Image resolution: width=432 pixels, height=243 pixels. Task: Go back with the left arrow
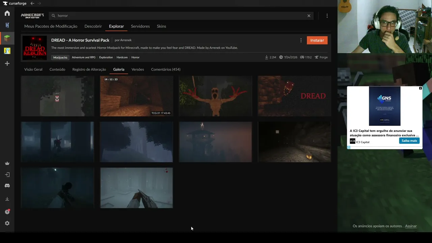pos(32,3)
